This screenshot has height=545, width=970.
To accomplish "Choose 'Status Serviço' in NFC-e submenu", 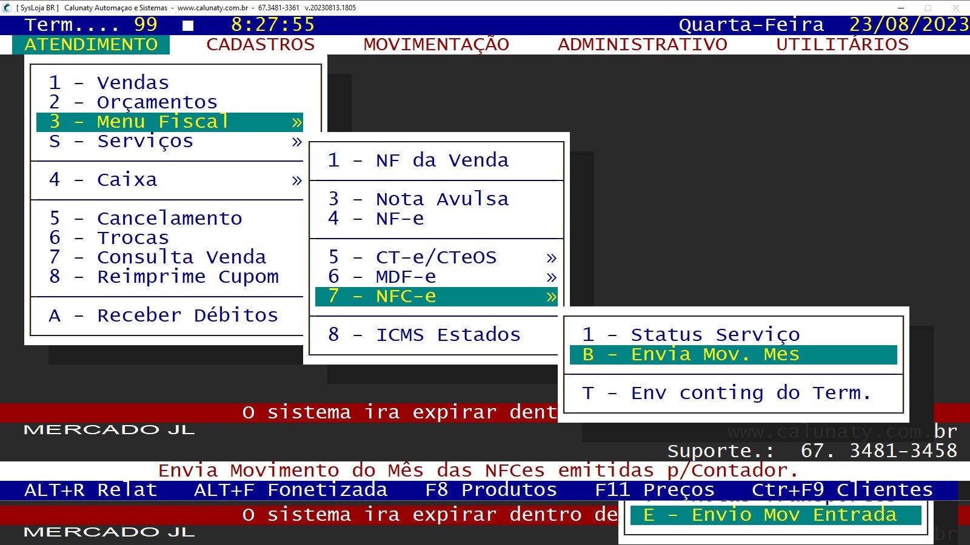I will tap(691, 334).
